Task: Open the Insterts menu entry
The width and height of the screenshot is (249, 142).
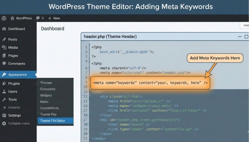Action: click(x=14, y=107)
